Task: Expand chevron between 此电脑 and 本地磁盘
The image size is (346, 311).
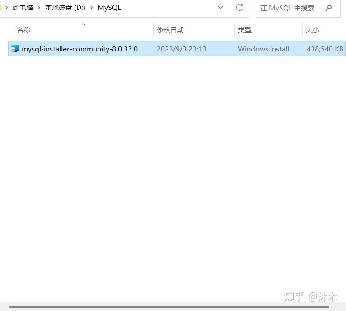Action: point(39,8)
